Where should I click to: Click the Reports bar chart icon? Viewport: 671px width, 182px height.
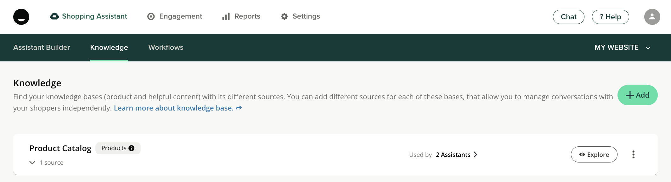point(226,16)
